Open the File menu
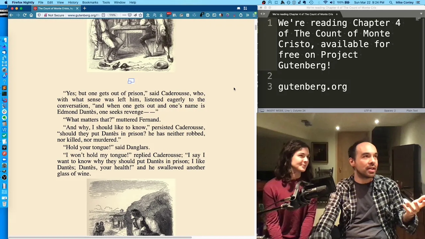This screenshot has height=239, width=425. [41, 2]
